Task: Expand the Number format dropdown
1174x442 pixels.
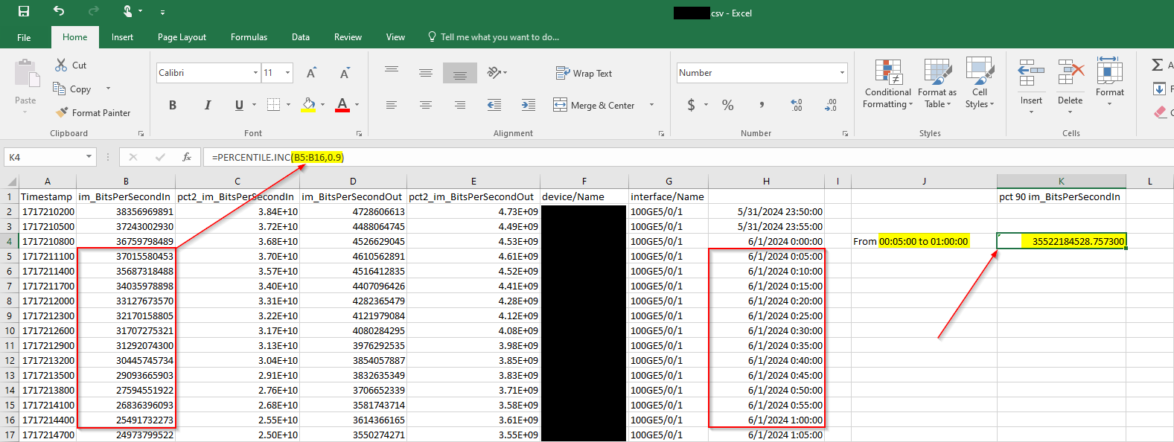Action: (x=842, y=73)
